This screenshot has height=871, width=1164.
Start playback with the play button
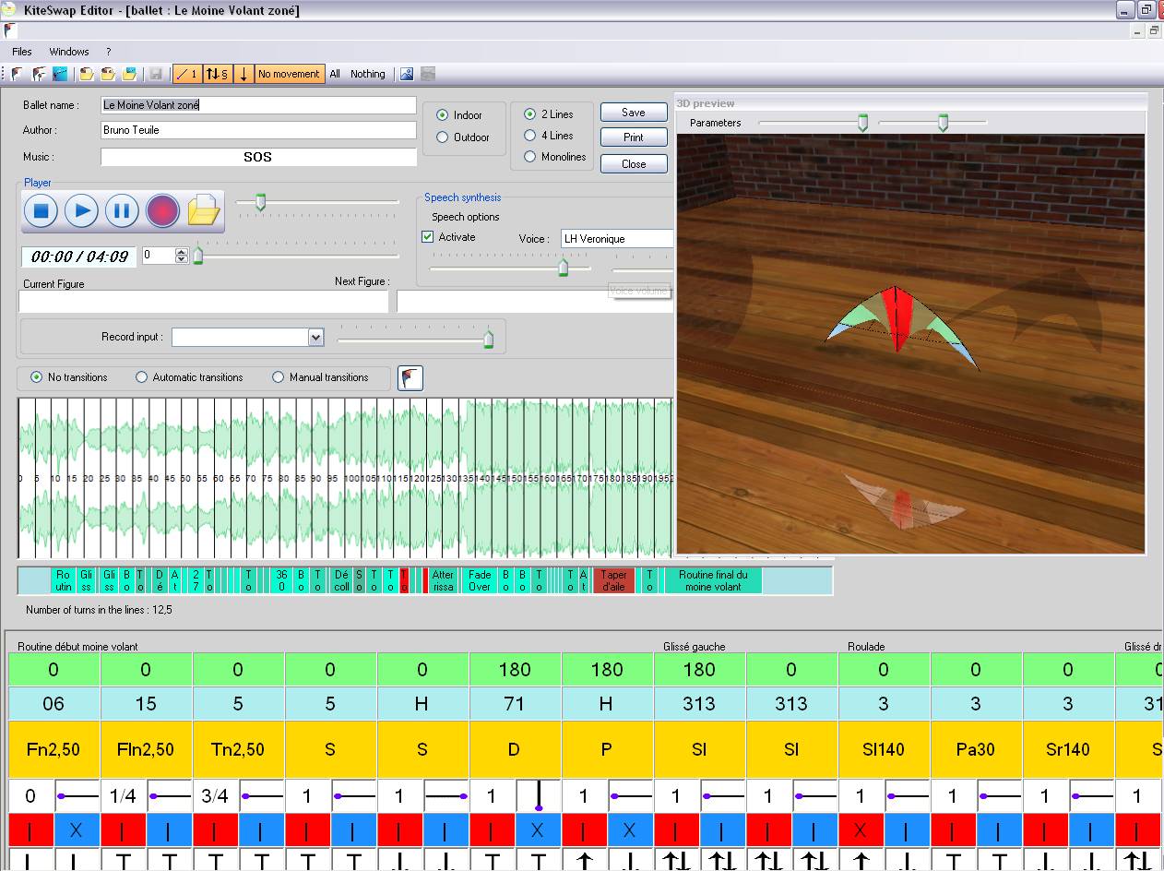[x=81, y=211]
